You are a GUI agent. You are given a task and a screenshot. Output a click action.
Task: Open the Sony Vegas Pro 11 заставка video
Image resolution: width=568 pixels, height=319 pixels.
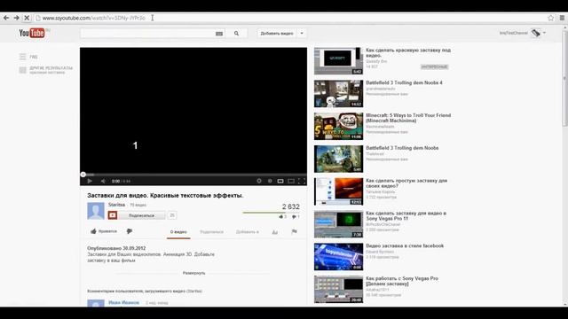[x=406, y=215]
